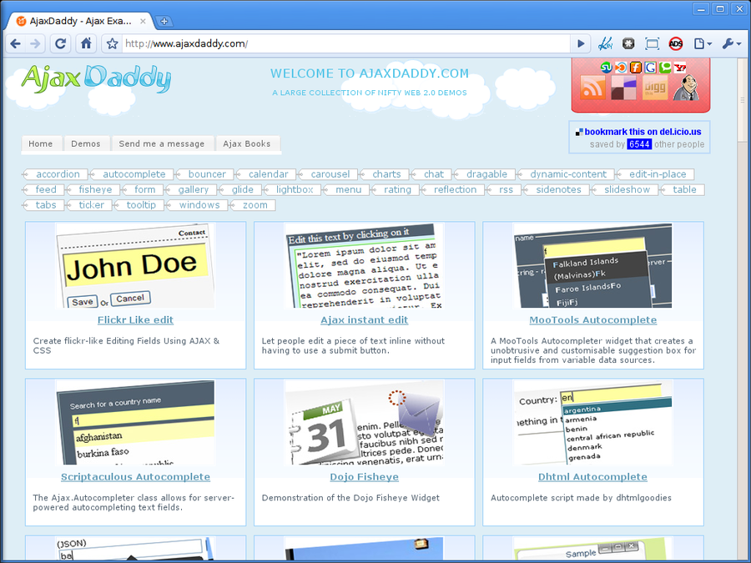Choose the 'fisheye' tag
Image resolution: width=751 pixels, height=563 pixels.
[93, 189]
